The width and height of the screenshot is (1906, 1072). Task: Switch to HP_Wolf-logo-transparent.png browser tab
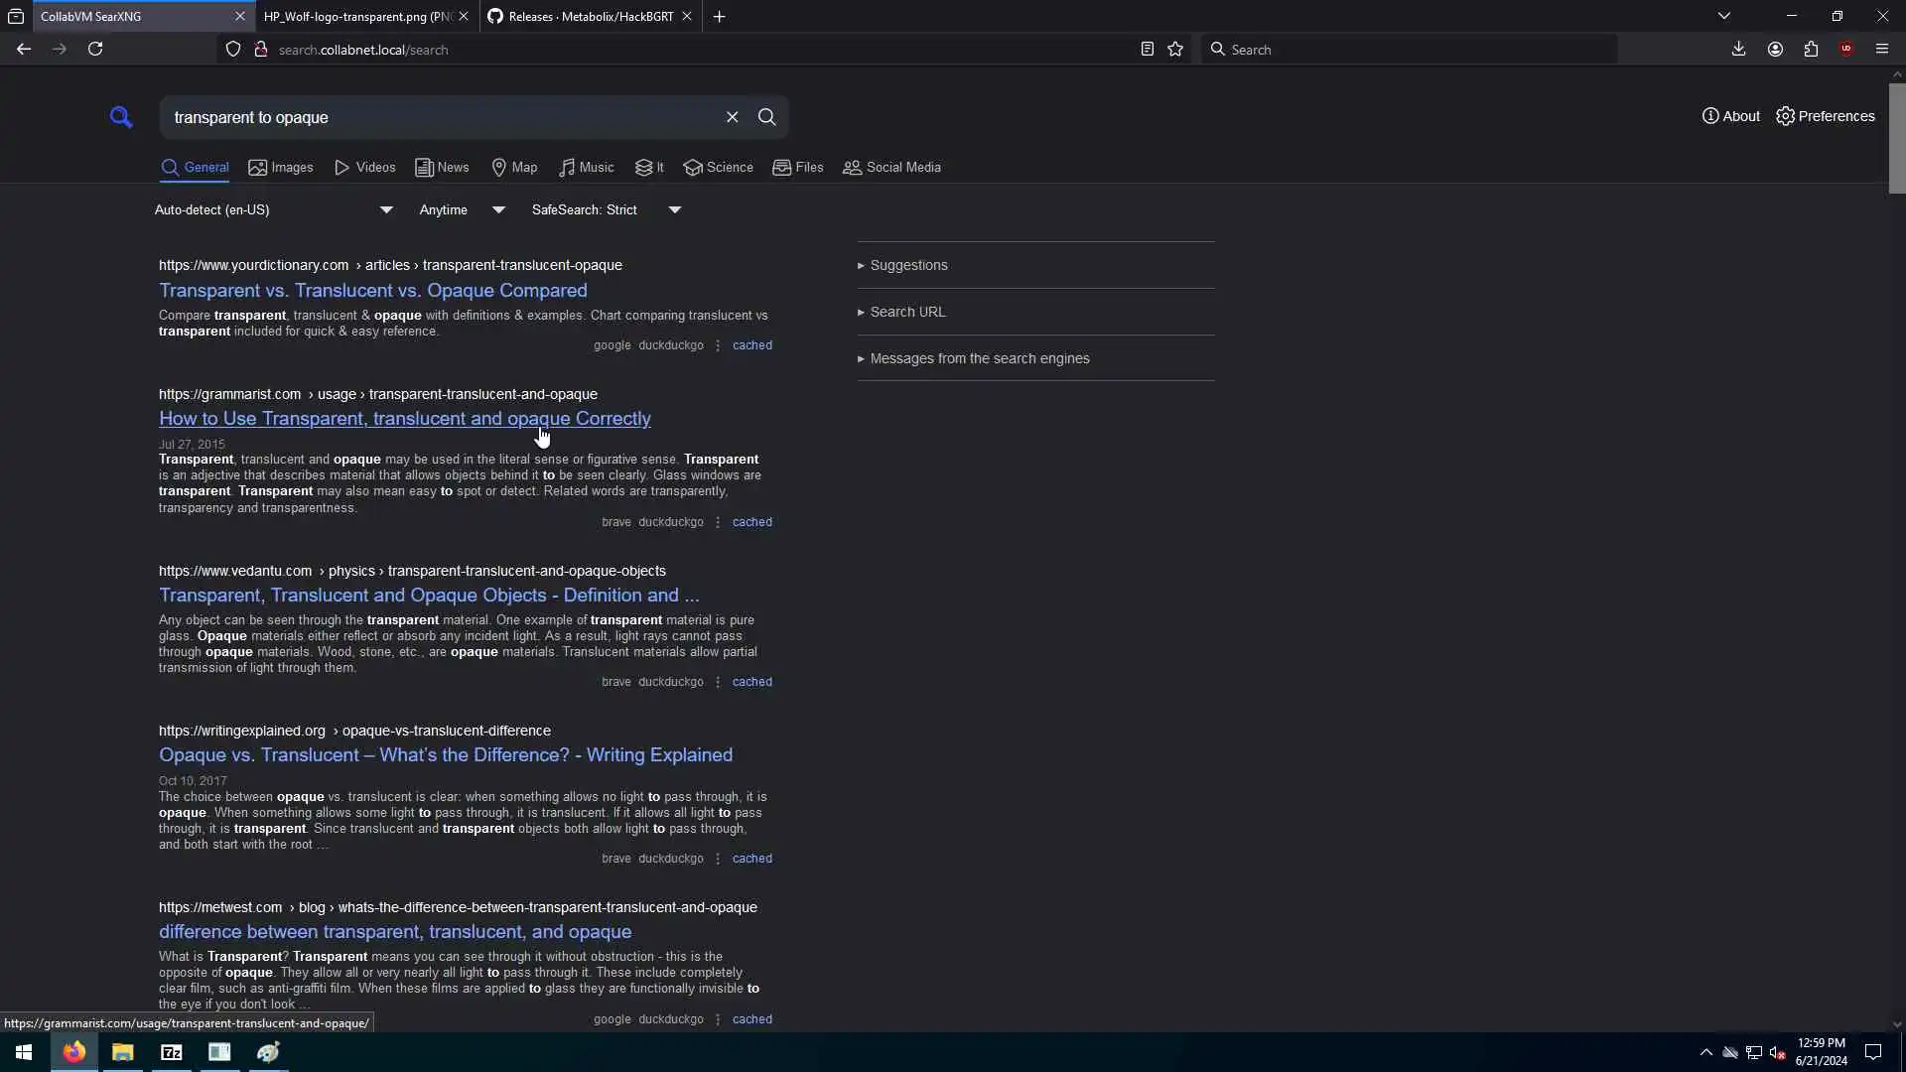[x=357, y=17]
